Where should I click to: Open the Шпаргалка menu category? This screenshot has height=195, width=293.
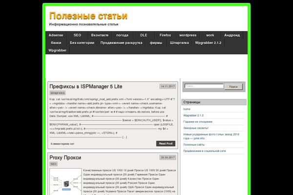179,43
